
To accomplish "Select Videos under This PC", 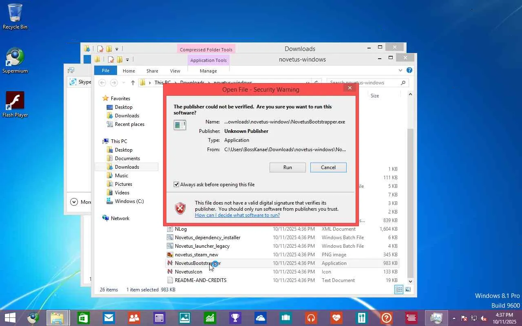I will (122, 193).
